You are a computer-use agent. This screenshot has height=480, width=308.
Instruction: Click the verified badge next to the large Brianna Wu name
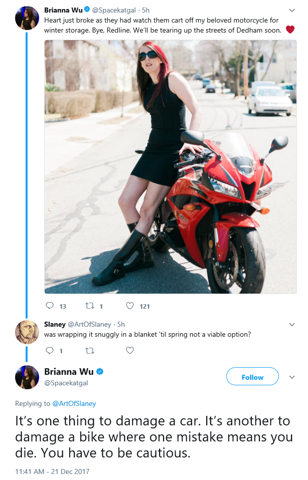pyautogui.click(x=100, y=372)
